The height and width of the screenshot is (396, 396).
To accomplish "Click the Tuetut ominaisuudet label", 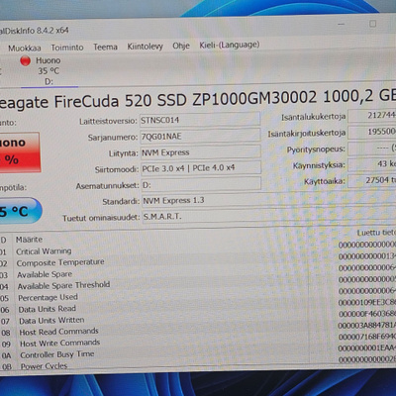I will coord(101,218).
